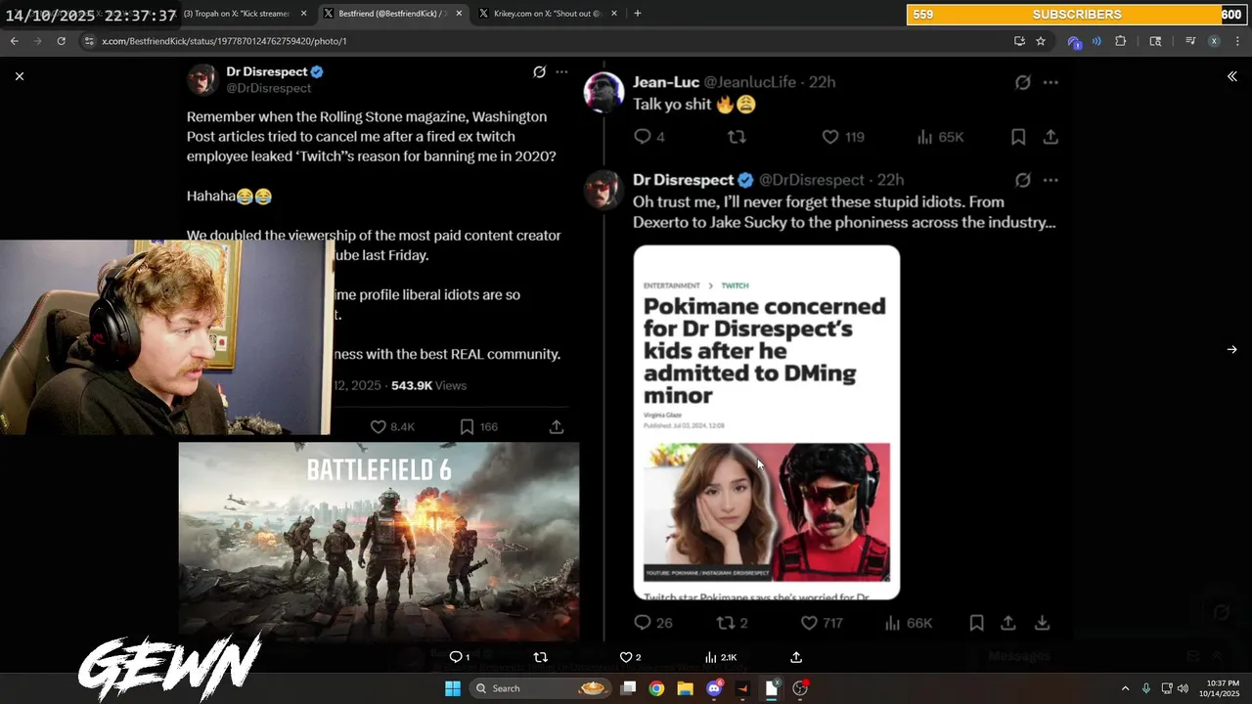This screenshot has width=1252, height=704.
Task: Bookmark Dr Disrespect's reply
Action: point(976,623)
